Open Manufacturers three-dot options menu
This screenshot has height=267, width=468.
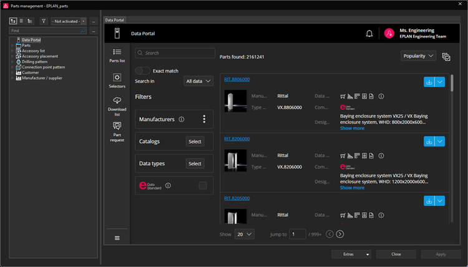tap(204, 119)
